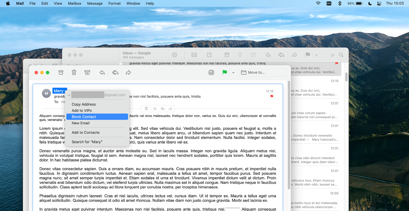Reply to the message from Mary
Image resolution: width=409 pixels, height=211 pixels.
pyautogui.click(x=102, y=72)
